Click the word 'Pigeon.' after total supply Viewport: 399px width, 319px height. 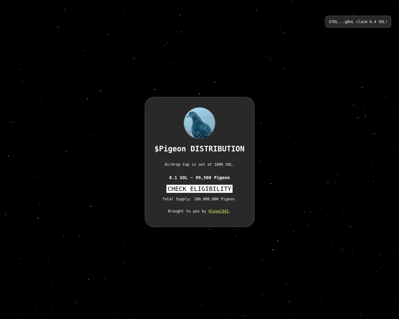coord(228,199)
